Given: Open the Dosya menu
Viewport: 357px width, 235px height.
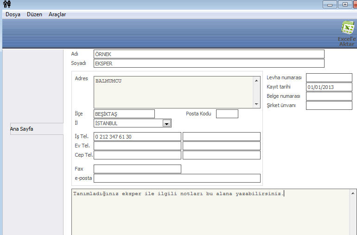Looking at the screenshot, I should 13,14.
